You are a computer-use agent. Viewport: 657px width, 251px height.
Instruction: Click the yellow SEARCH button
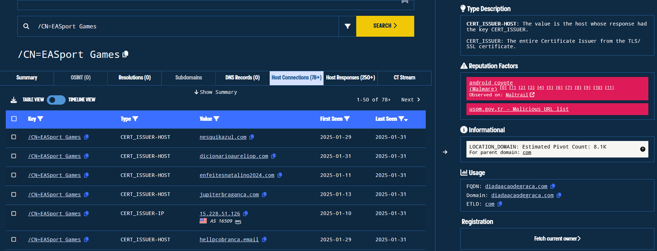(x=385, y=26)
